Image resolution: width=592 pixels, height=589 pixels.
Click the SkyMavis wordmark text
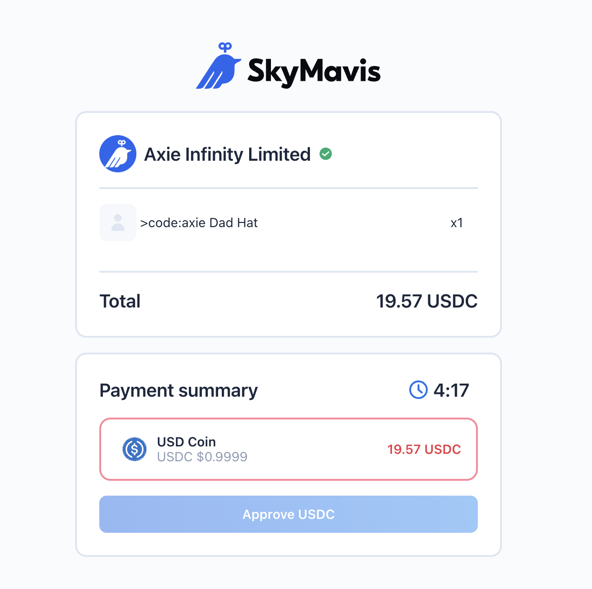click(314, 72)
